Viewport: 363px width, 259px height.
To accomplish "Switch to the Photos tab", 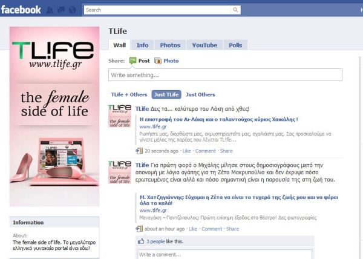I will (170, 45).
